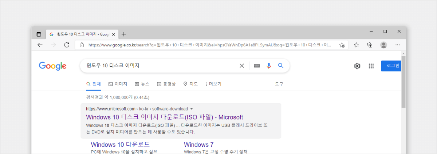Click the URL address bar field
437x154 pixels.
211,45
